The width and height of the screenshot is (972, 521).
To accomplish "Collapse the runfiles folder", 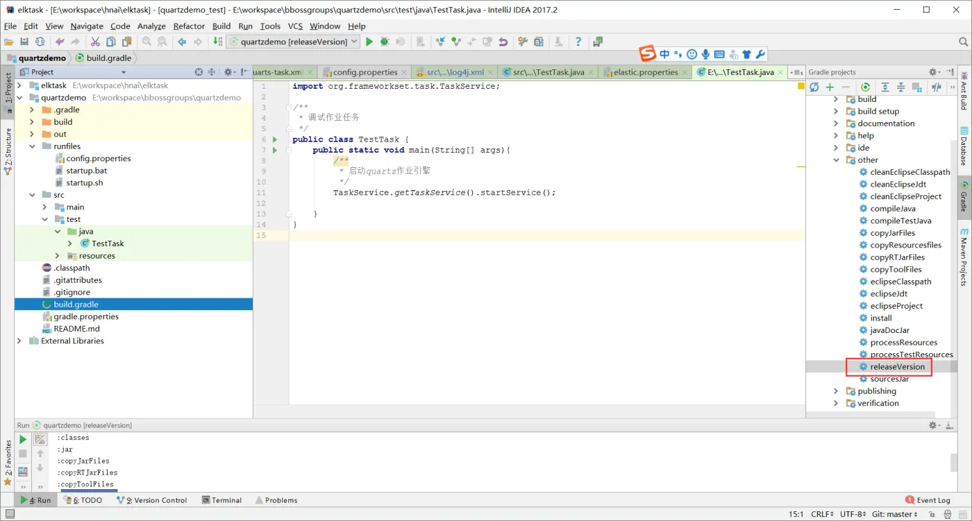I will (x=33, y=146).
